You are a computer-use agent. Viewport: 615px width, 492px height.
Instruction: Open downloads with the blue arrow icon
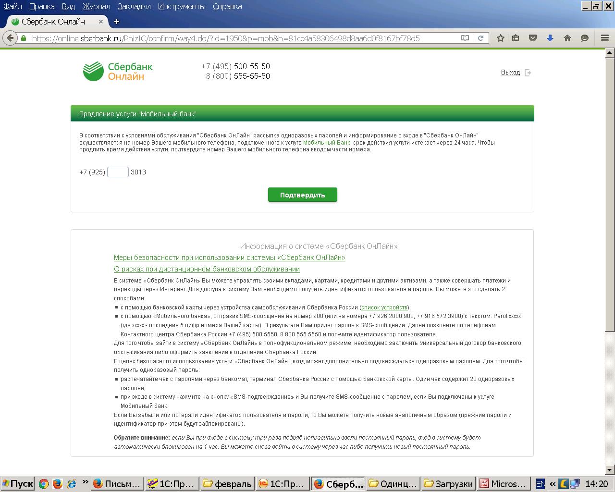550,38
